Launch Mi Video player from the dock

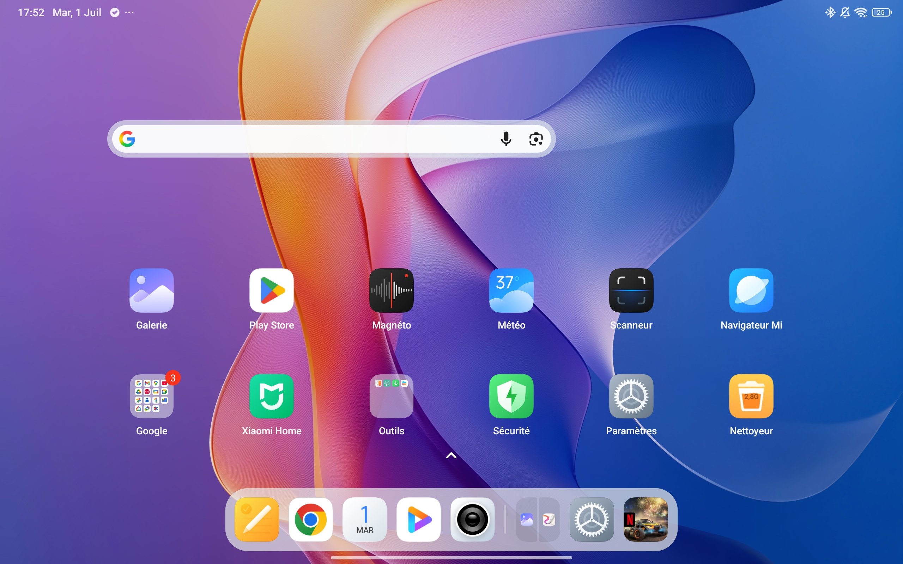coord(418,519)
